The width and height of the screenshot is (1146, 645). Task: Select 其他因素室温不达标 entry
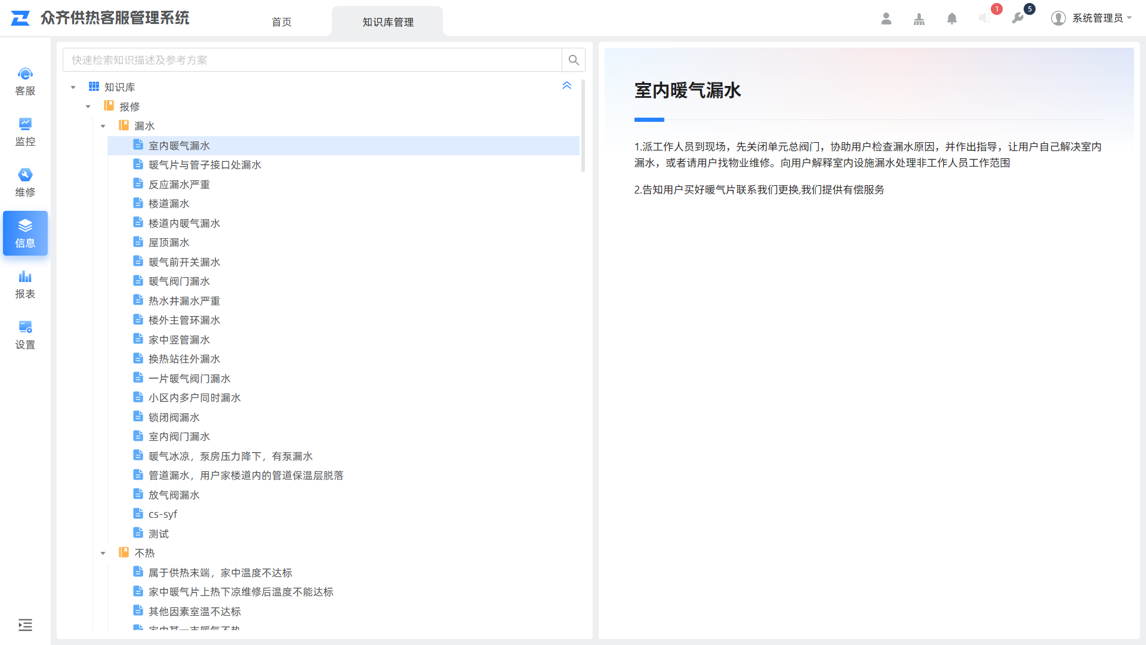pos(195,612)
